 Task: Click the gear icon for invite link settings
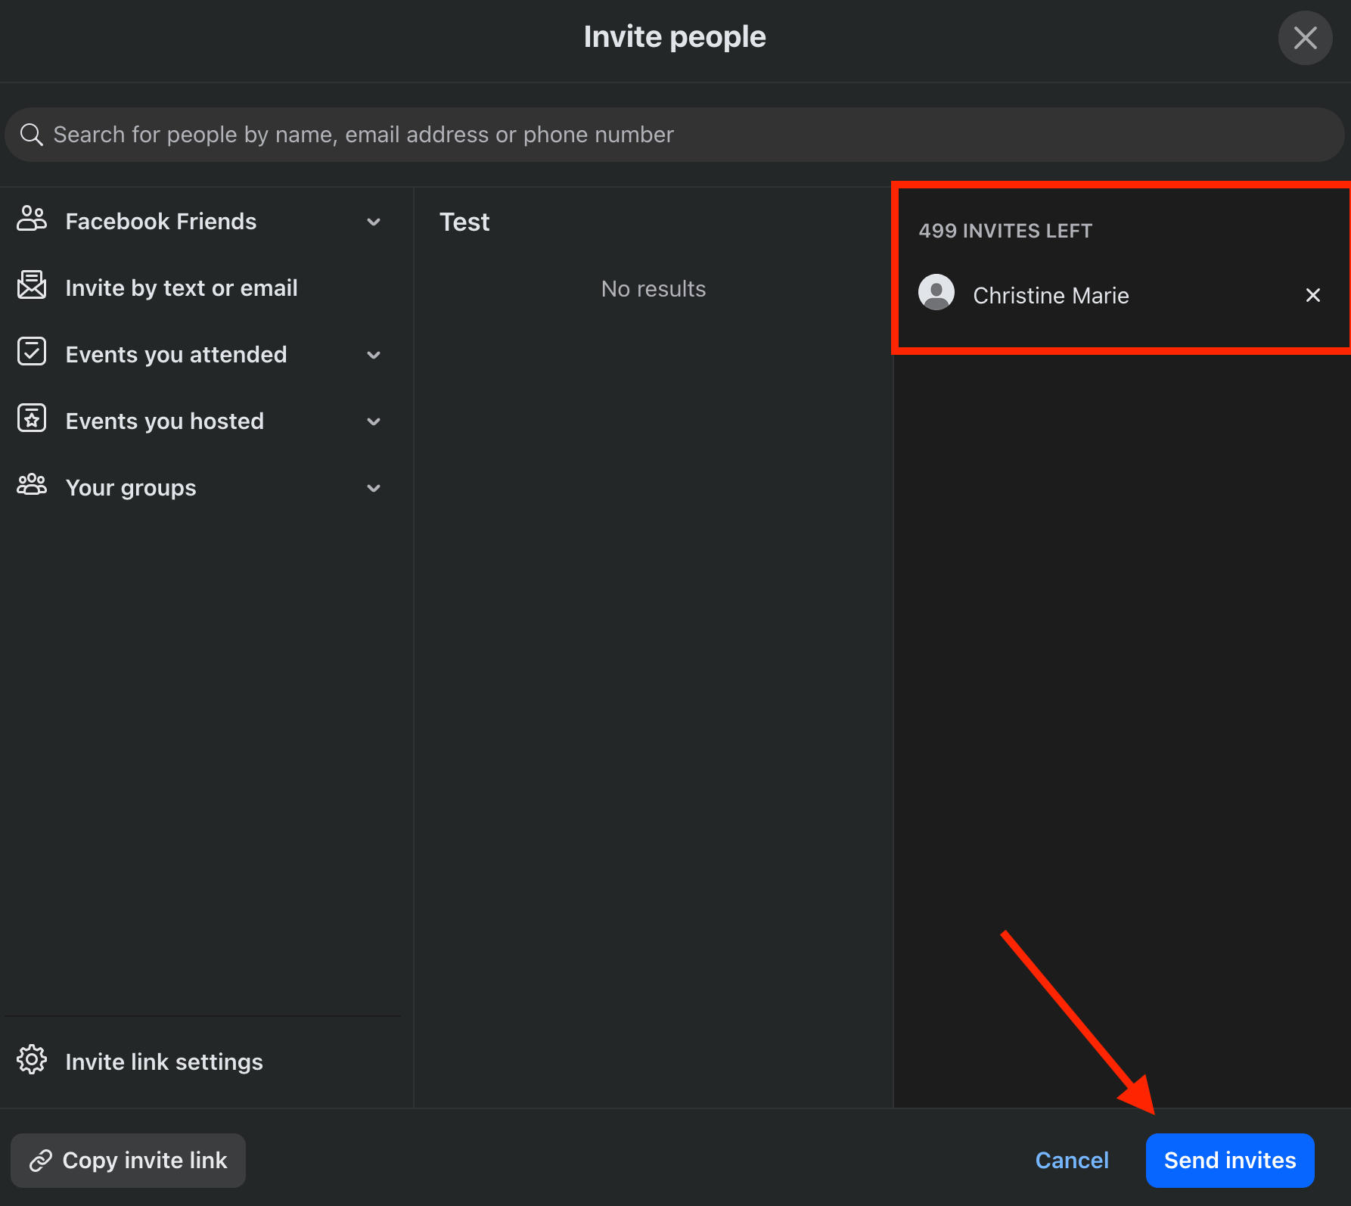32,1060
